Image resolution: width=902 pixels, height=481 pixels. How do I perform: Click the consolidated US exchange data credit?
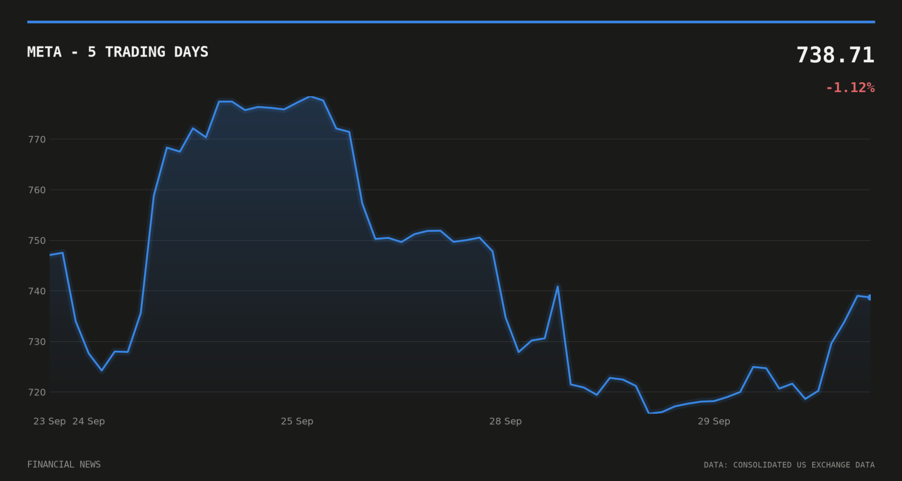[x=789, y=465]
